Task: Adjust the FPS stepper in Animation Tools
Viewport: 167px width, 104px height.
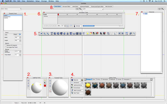Action: point(65,26)
